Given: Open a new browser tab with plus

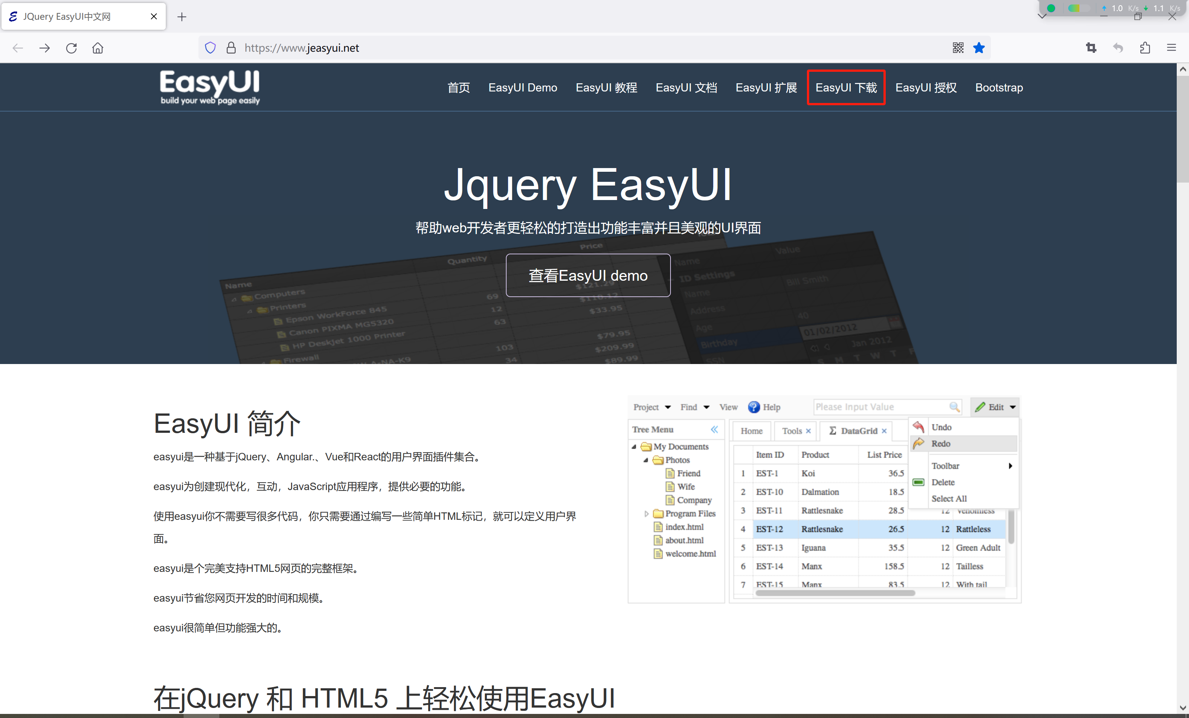Looking at the screenshot, I should click(x=182, y=17).
